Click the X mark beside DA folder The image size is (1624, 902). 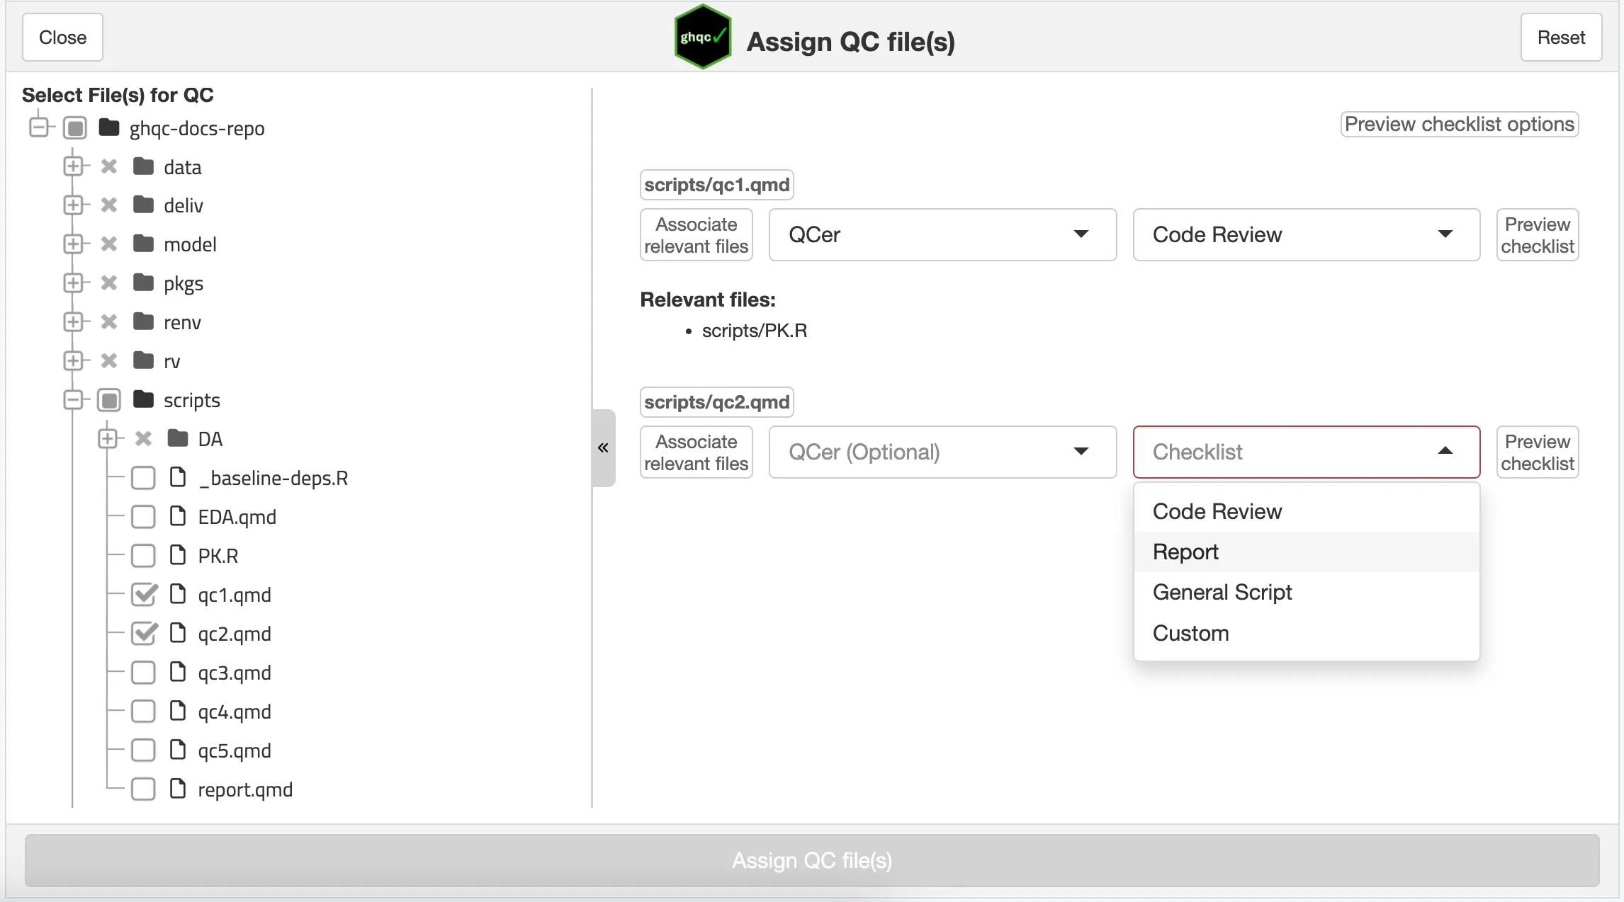143,439
